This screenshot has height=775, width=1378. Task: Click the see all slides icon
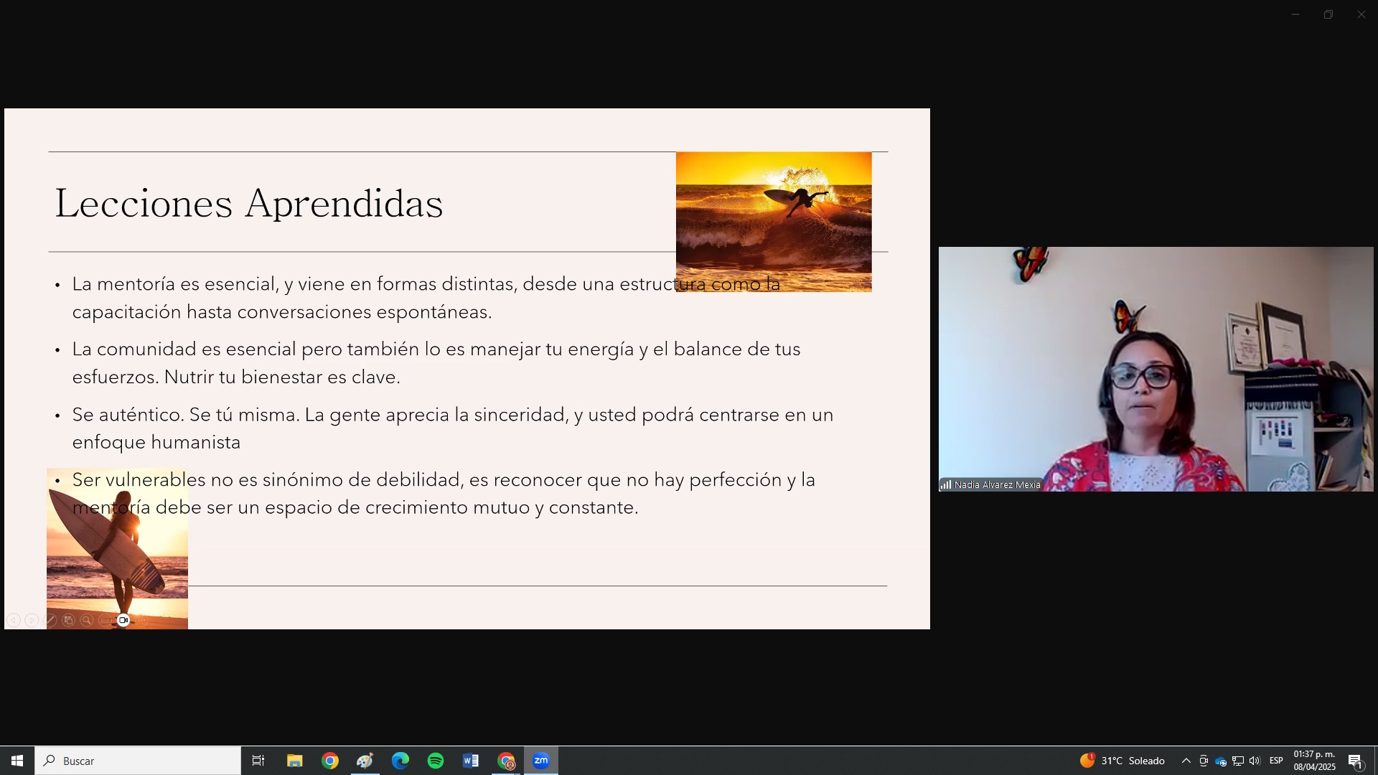(69, 620)
